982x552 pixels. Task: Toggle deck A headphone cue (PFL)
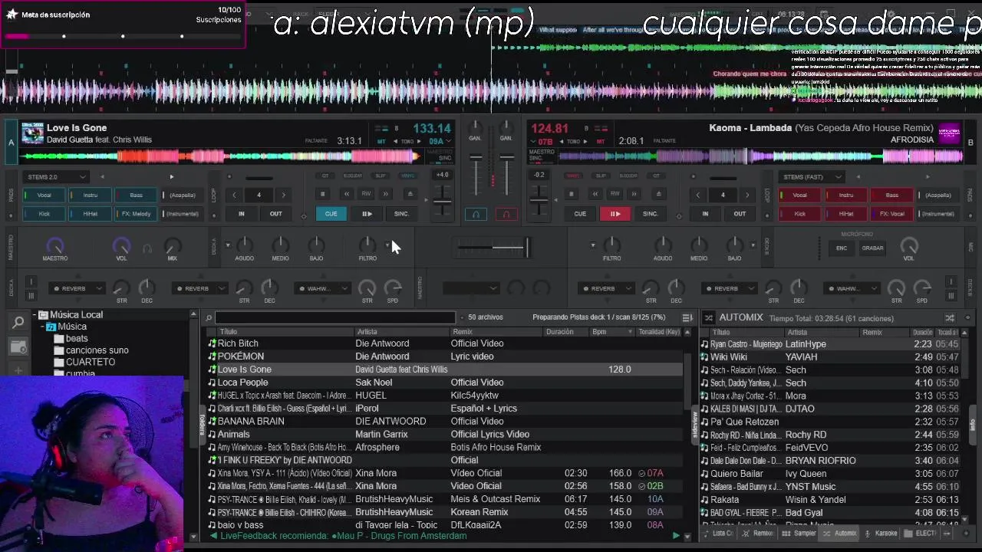pos(476,215)
